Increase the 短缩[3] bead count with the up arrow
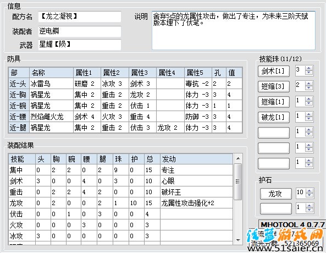The image size is (326, 253). tap(309, 84)
